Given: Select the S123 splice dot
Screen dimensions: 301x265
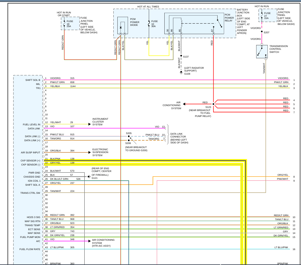Looking at the screenshot, I should [x=213, y=104].
